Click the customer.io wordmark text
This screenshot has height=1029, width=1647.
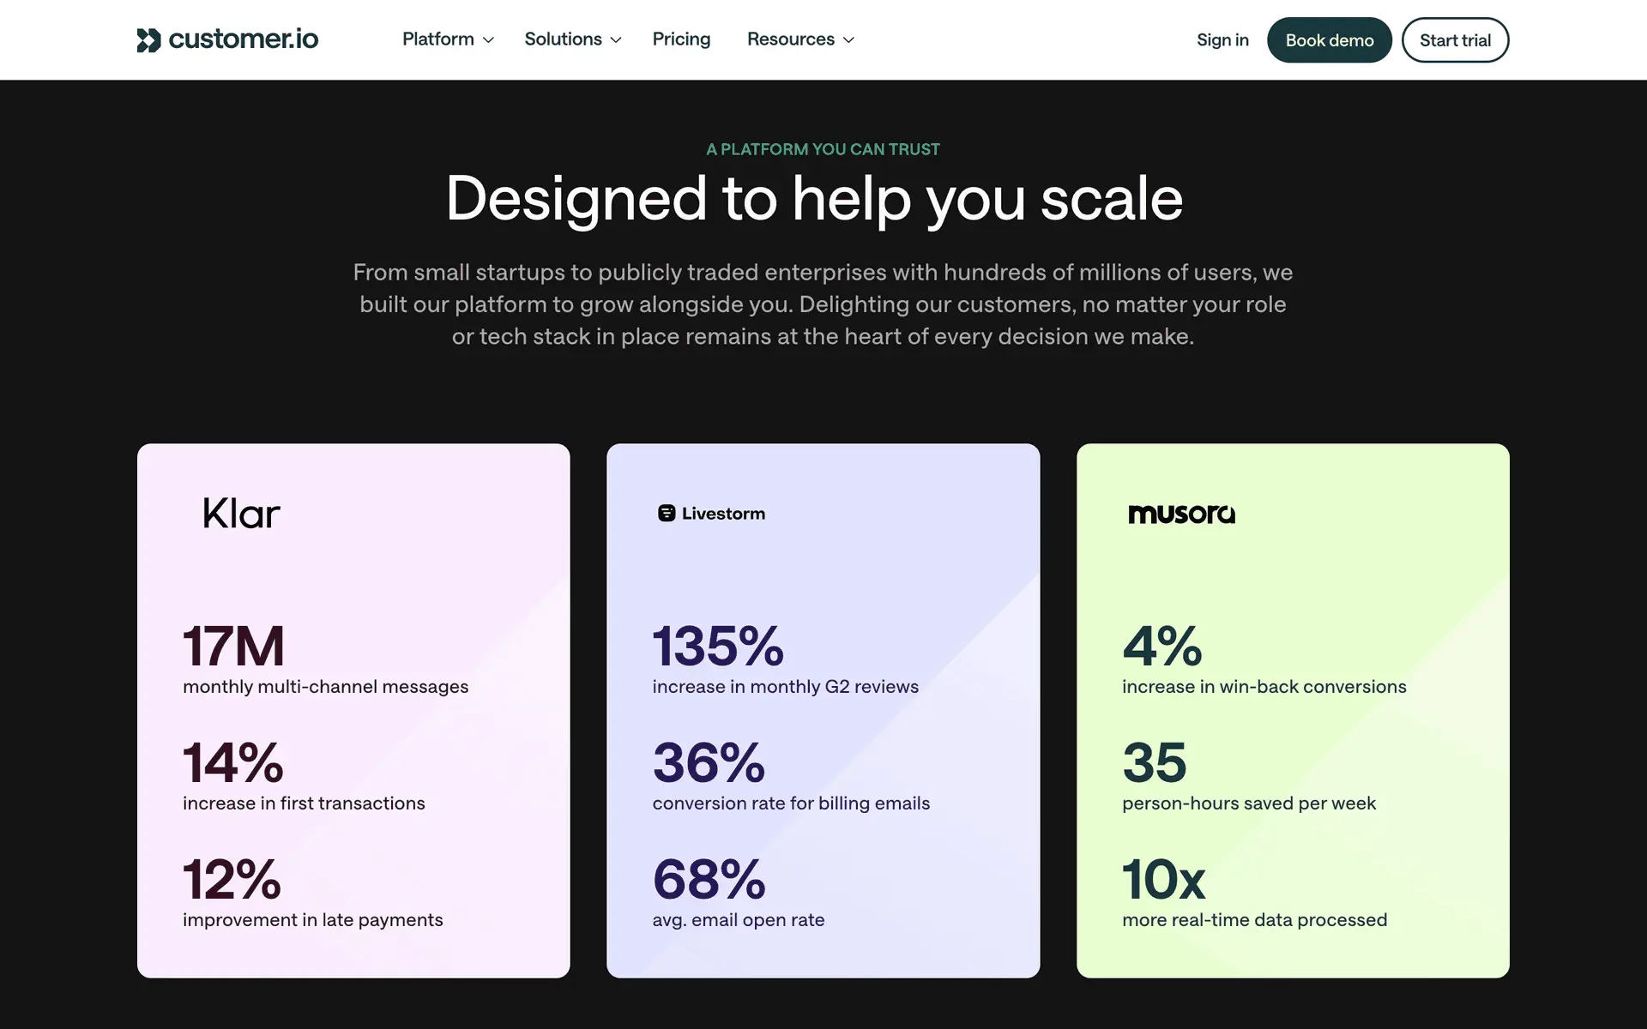pyautogui.click(x=244, y=39)
